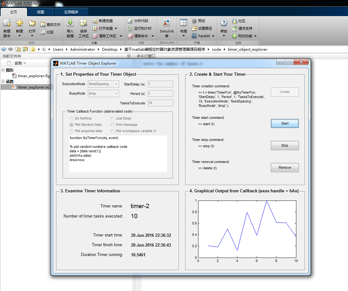The width and height of the screenshot is (348, 291).
Task: Click the back arrow in the path bar
Action: 3,49
